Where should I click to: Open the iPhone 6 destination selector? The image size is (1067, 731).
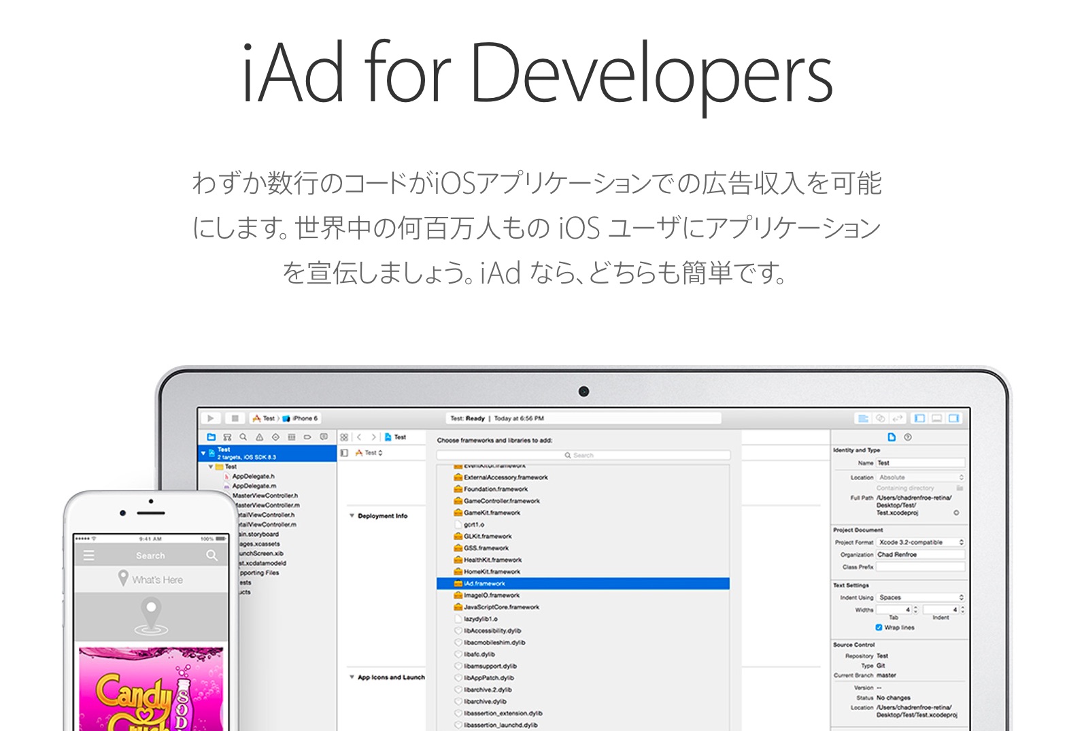tap(301, 419)
